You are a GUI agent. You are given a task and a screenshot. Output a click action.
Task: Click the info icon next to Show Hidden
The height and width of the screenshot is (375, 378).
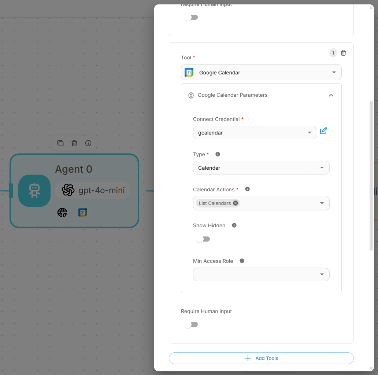[x=234, y=225]
